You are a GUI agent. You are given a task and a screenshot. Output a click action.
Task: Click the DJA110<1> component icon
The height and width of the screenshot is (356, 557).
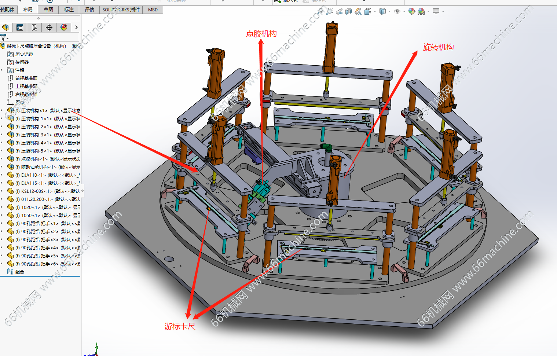point(11,175)
